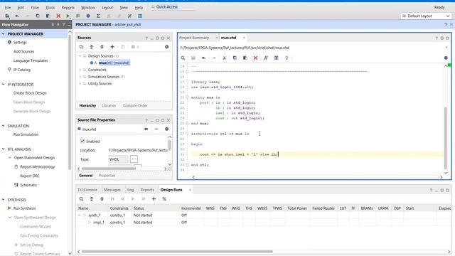Open Sources panel settings gear
The width and height of the screenshot is (455, 256).
click(166, 47)
